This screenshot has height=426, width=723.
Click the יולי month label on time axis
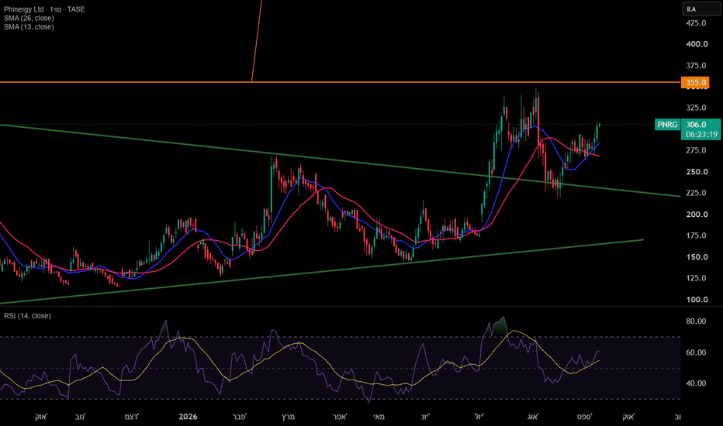click(x=479, y=417)
